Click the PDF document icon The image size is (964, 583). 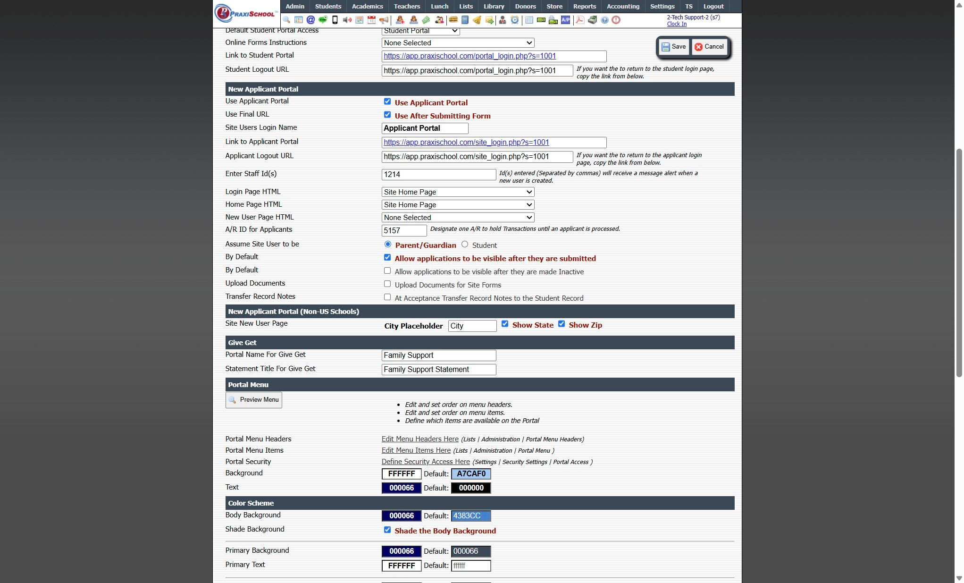point(580,20)
